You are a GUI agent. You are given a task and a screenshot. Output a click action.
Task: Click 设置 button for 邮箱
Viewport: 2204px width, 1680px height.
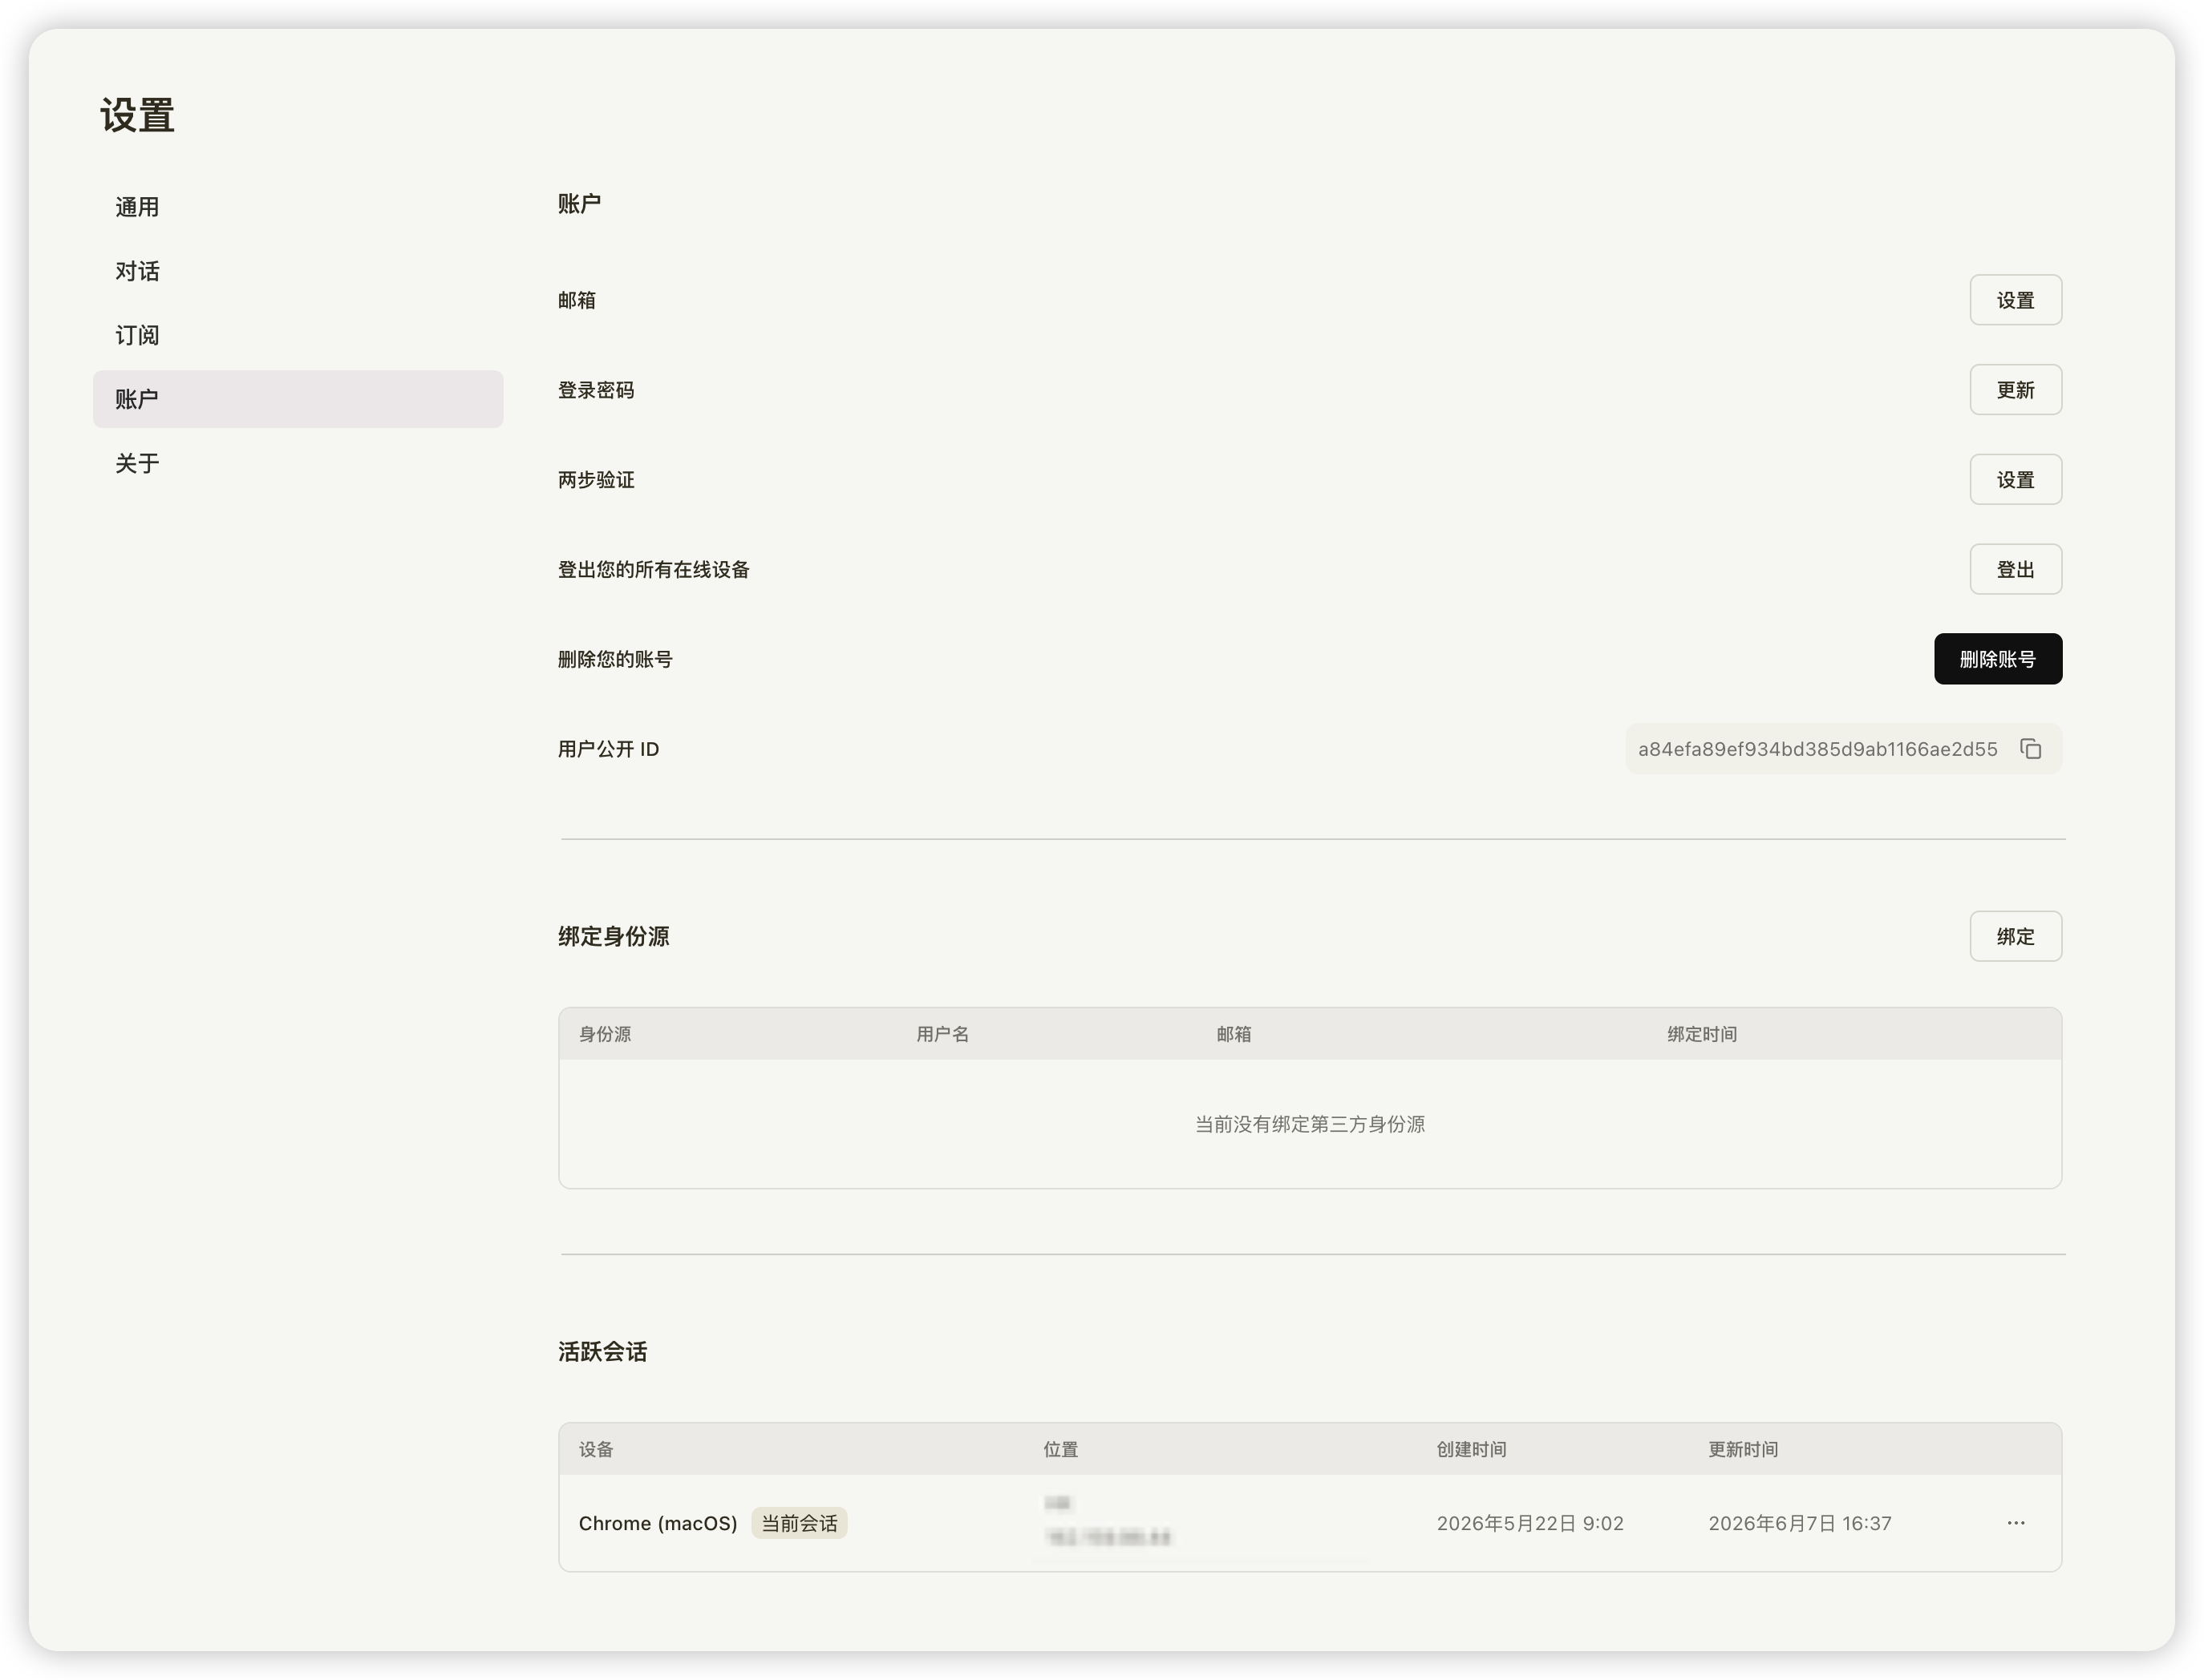(x=2015, y=300)
